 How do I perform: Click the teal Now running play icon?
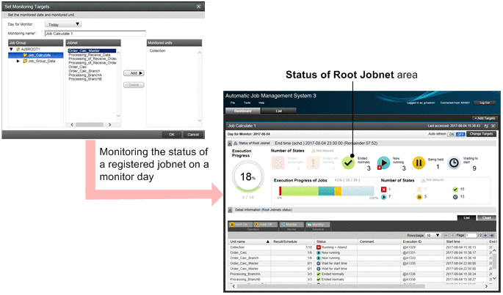click(x=383, y=163)
